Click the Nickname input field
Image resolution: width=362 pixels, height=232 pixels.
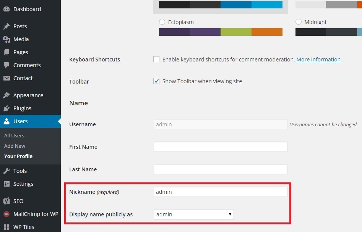pos(220,192)
